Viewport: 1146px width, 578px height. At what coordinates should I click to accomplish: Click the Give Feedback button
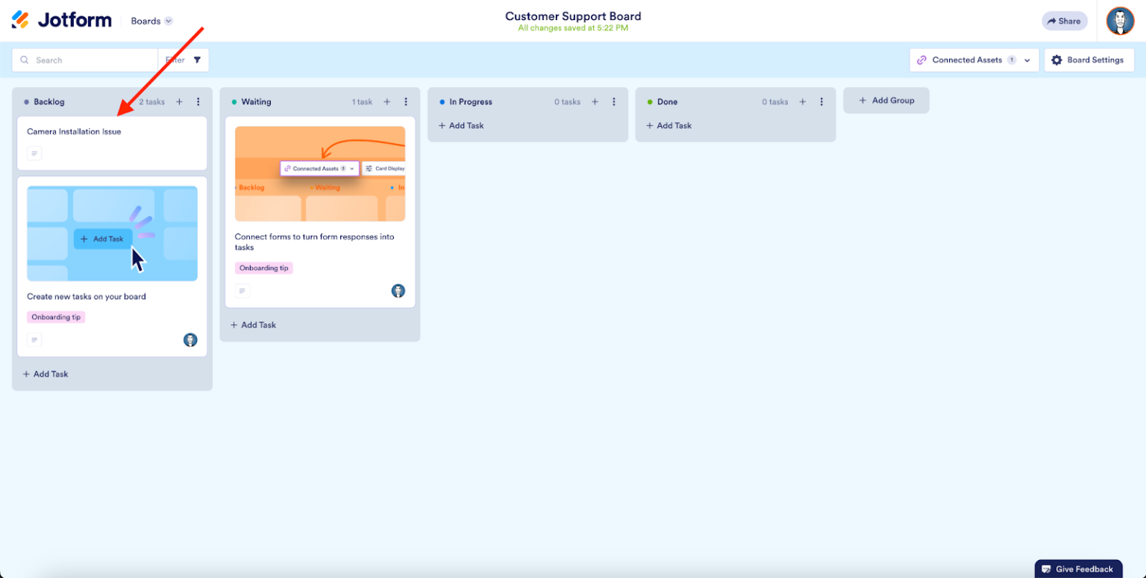click(x=1078, y=568)
